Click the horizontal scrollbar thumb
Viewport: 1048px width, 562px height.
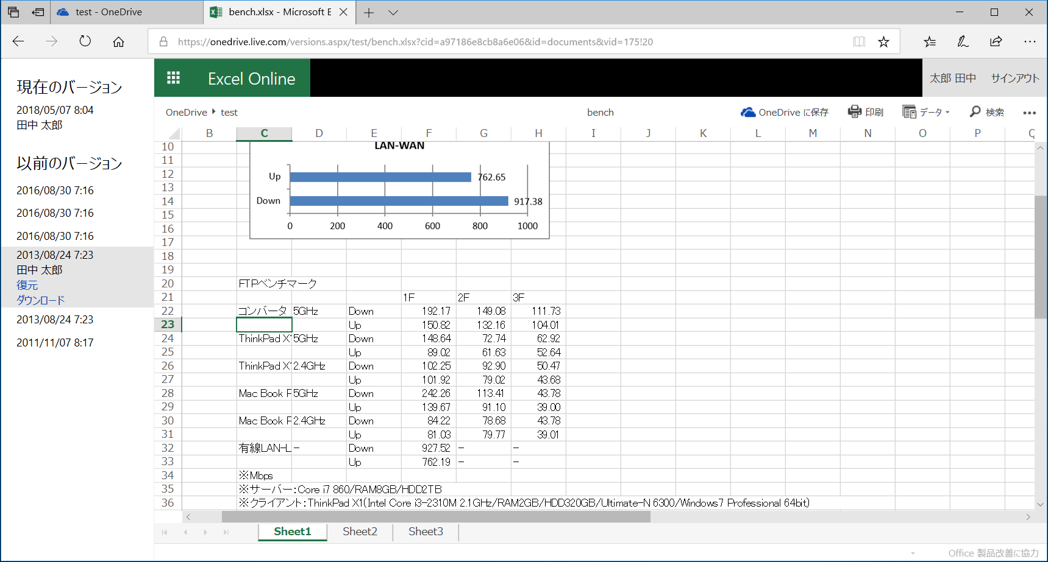click(x=436, y=517)
